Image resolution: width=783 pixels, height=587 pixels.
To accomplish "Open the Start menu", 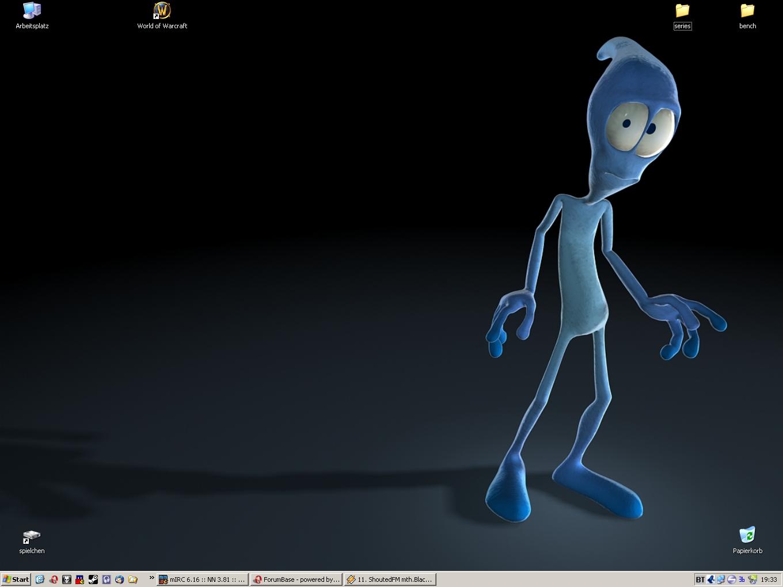I will [16, 580].
